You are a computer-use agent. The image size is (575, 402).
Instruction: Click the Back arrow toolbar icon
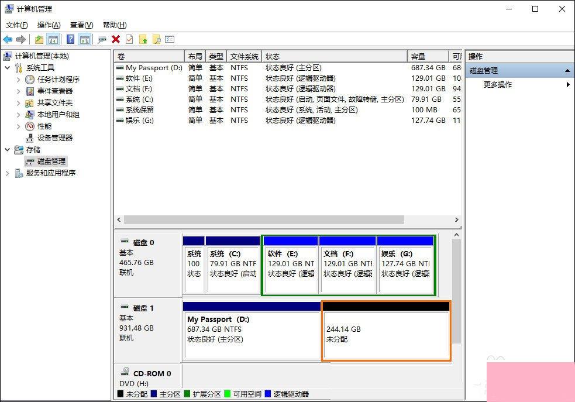click(8, 39)
